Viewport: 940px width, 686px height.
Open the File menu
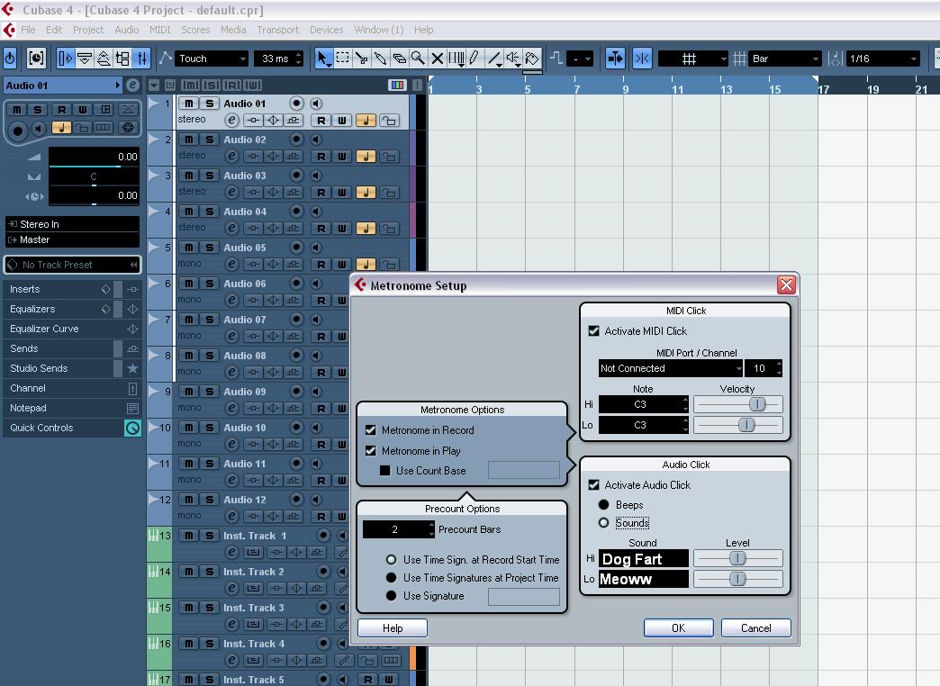tap(28, 30)
